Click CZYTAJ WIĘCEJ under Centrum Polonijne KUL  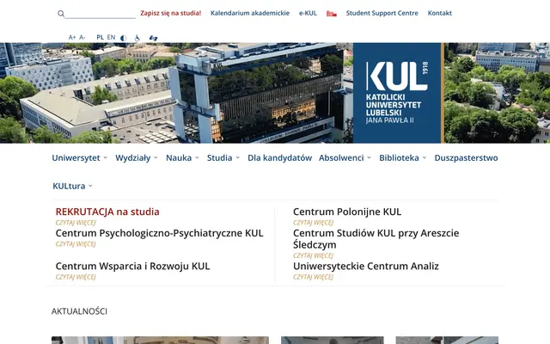point(313,223)
